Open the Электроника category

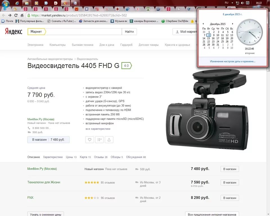(35, 45)
